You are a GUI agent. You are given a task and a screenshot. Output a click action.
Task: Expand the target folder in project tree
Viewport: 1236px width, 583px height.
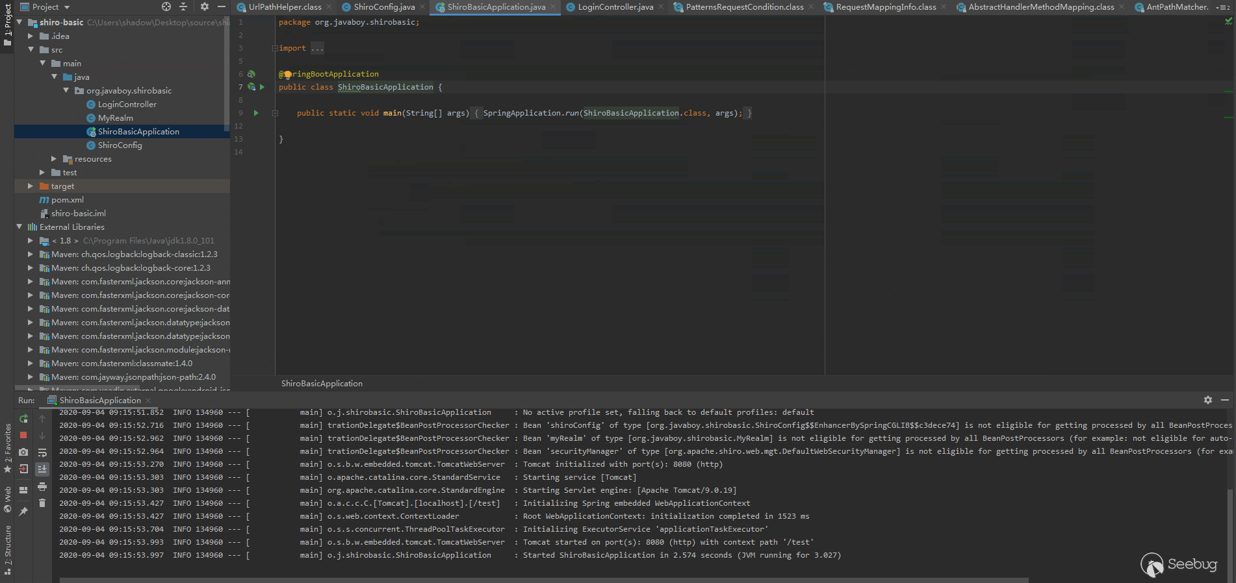[x=31, y=186]
